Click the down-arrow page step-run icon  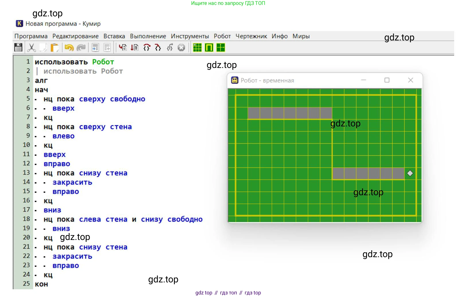pos(134,47)
